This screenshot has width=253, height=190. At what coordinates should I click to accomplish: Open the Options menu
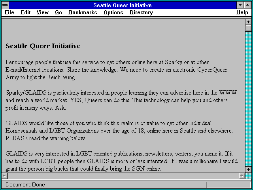click(x=113, y=13)
